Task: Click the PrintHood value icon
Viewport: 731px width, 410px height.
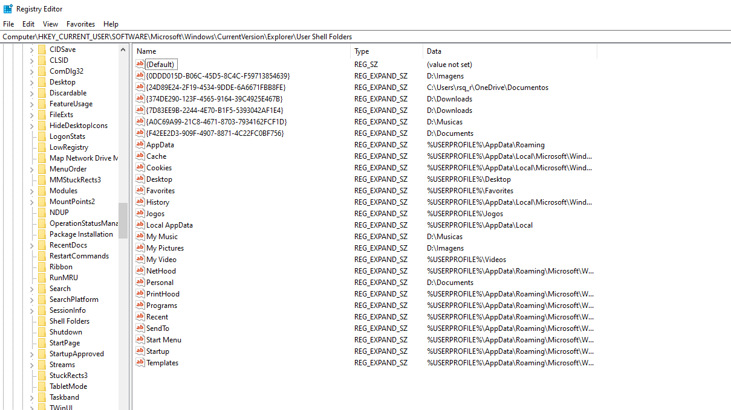Action: pyautogui.click(x=140, y=293)
